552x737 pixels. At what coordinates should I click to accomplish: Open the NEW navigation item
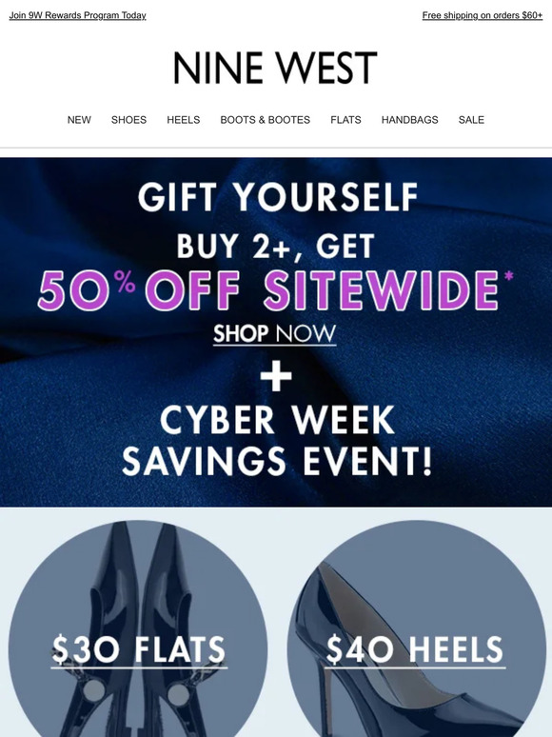[79, 120]
